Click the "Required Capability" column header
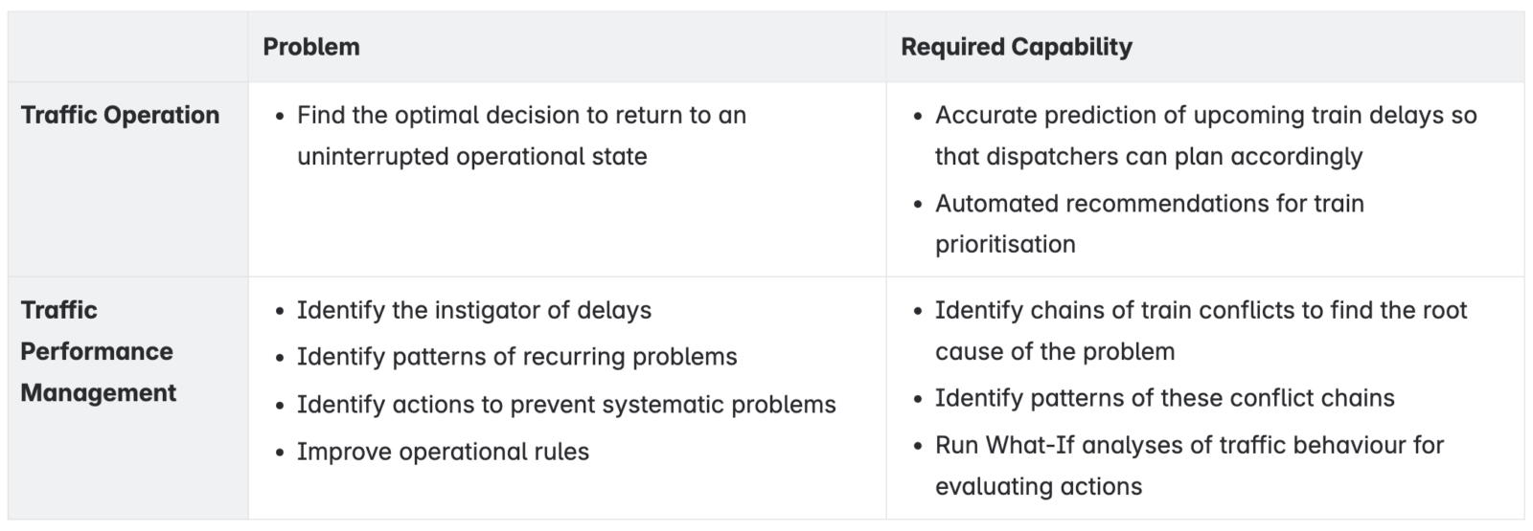 tap(1016, 47)
